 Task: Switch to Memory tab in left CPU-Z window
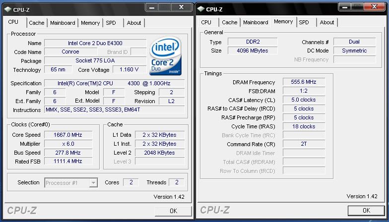pyautogui.click(x=90, y=23)
